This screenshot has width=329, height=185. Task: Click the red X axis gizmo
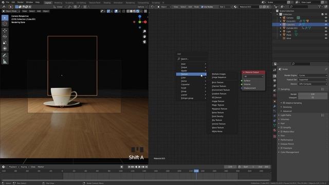[145, 22]
